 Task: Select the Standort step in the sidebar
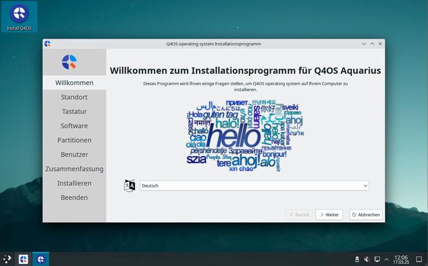(x=74, y=97)
